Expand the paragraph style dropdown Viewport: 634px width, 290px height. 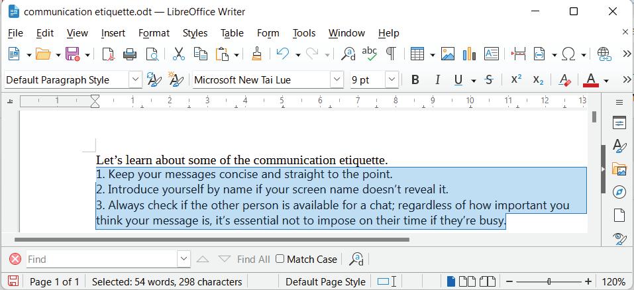tap(135, 79)
